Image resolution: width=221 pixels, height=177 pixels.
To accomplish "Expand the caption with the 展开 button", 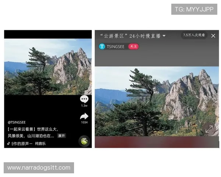I will pos(62,136).
